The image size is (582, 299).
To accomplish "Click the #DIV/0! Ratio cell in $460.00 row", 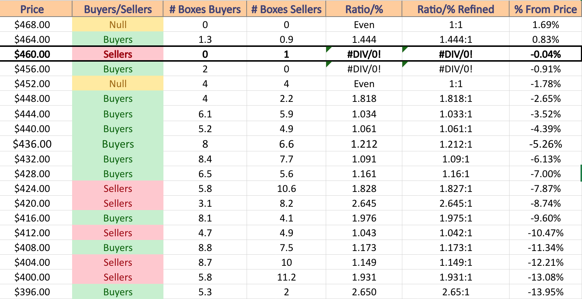I will (364, 54).
